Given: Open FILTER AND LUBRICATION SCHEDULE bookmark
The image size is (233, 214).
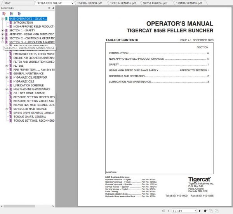Looking at the screenshot, I should point(34,62).
